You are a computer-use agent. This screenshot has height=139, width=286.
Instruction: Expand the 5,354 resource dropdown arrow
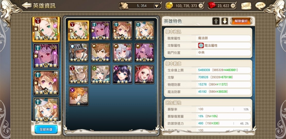157,6
